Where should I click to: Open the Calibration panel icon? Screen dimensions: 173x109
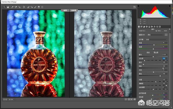(x=157, y=27)
